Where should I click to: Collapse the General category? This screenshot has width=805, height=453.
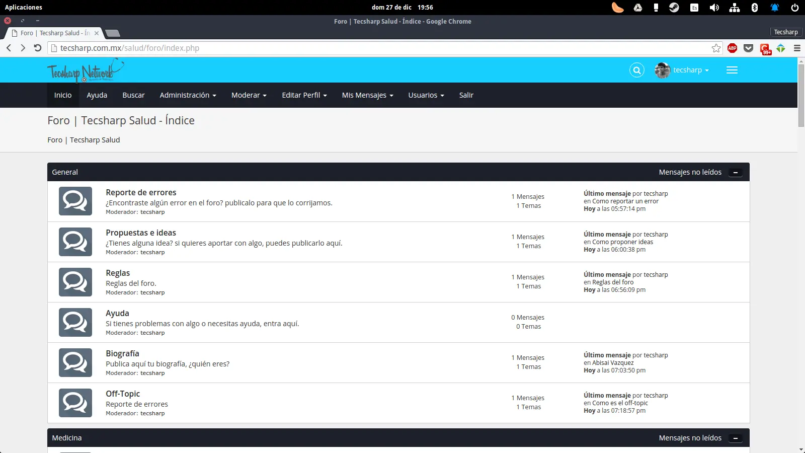pos(736,172)
